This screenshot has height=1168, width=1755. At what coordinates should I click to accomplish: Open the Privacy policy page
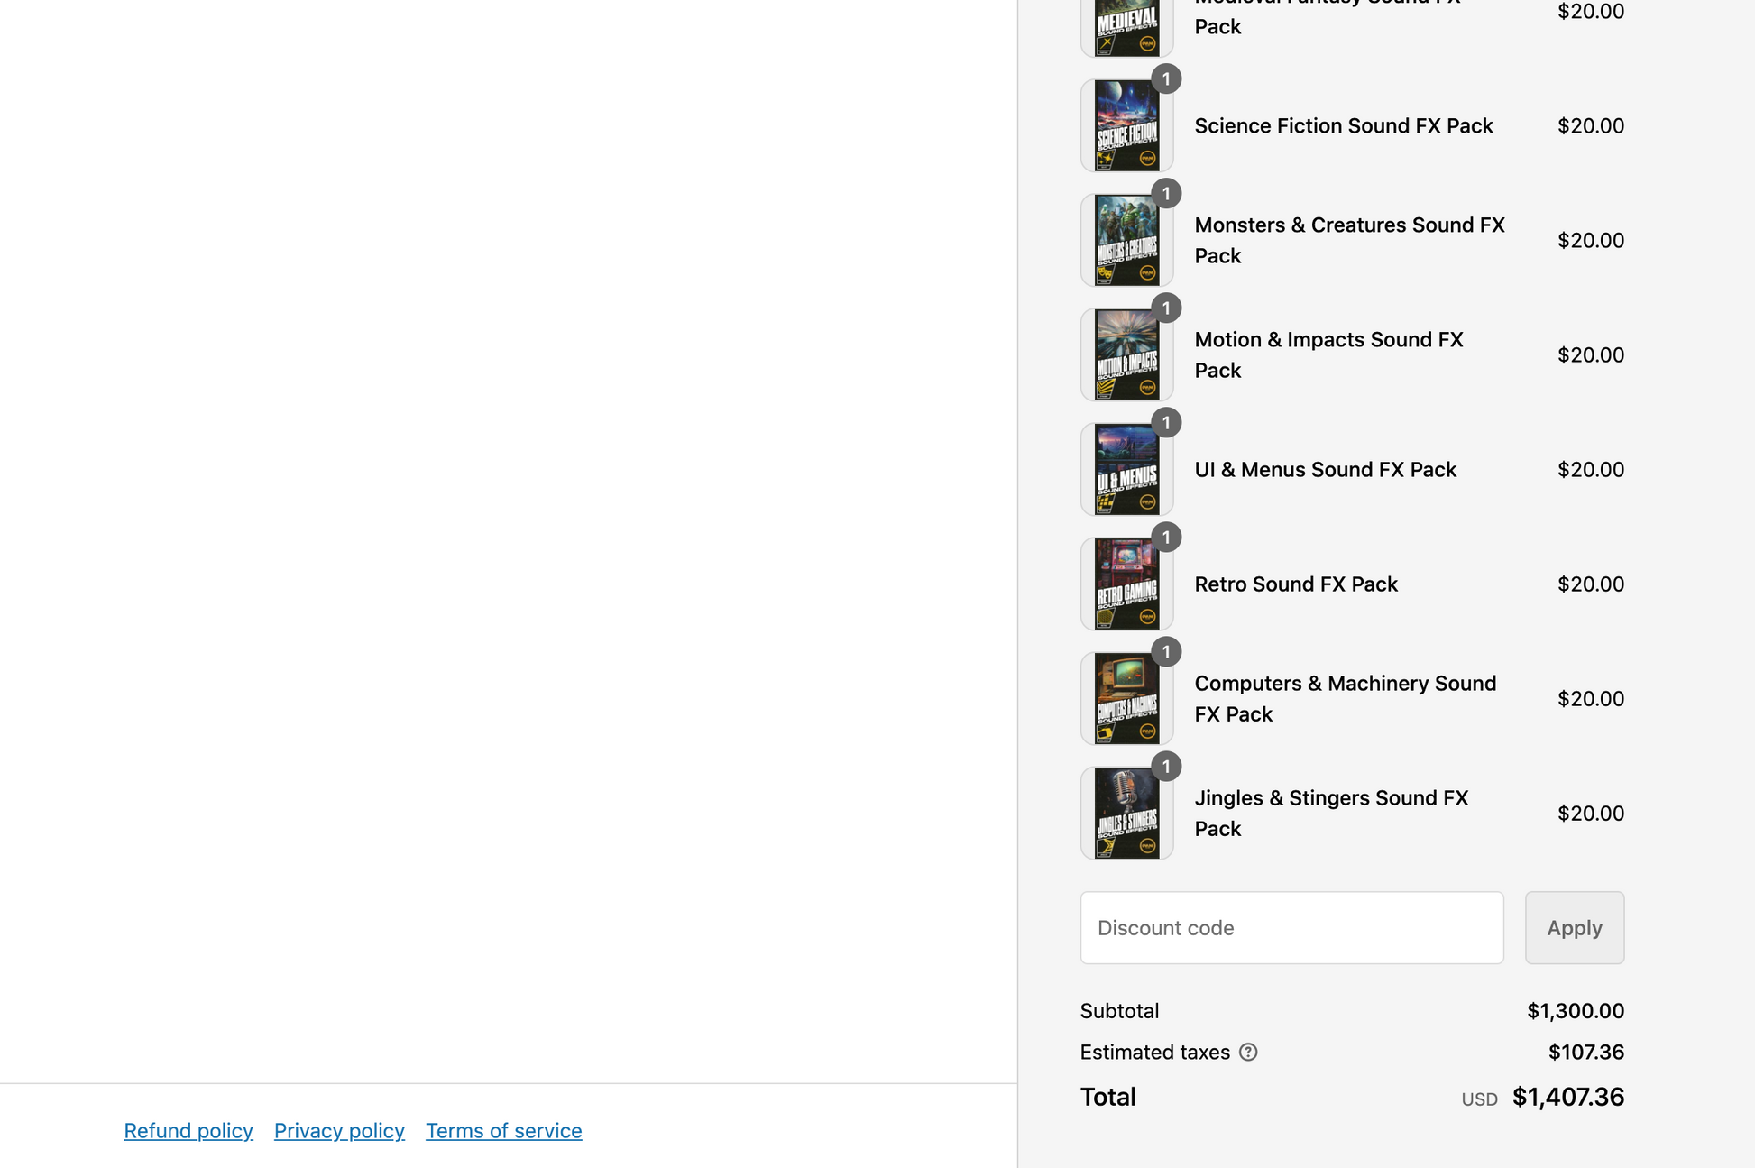click(339, 1130)
